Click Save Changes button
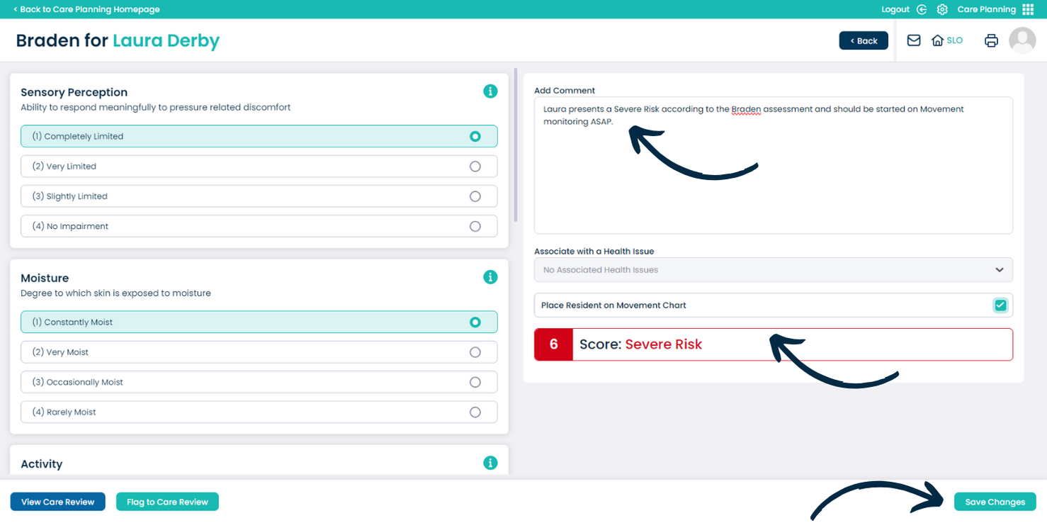The image size is (1047, 523). (995, 502)
